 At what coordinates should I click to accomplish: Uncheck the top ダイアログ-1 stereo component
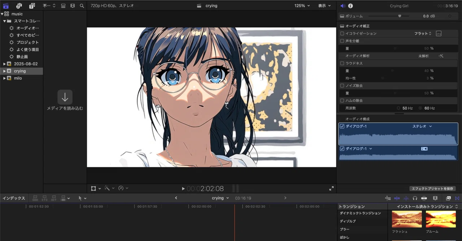[x=342, y=127]
